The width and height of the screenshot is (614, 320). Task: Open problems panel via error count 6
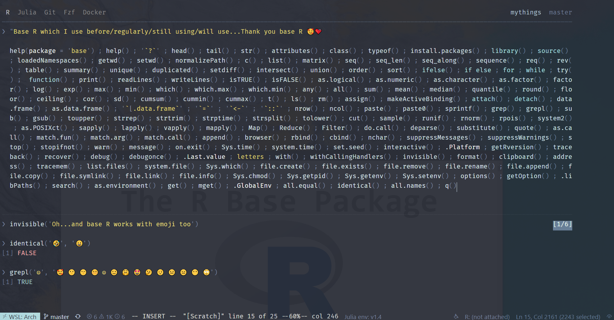(x=92, y=316)
